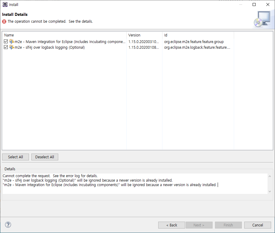Screen dimensions: 275x233
Task: Select the org.eclipse.m2e.logback.feature.feature id cell
Action: pyautogui.click(x=197, y=47)
